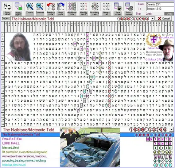Click row number 10 header
This screenshot has width=175, height=168.
coord(3,77)
